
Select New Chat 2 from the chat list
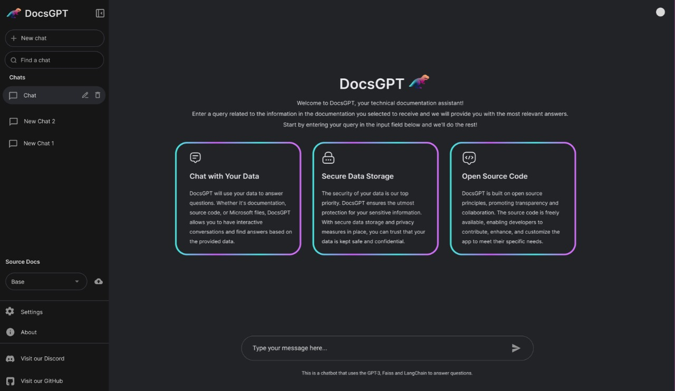tap(39, 121)
